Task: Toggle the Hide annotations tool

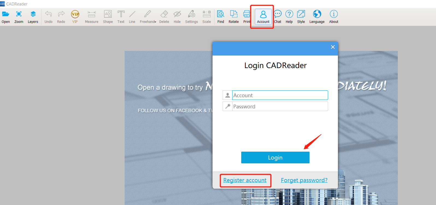Action: (177, 17)
